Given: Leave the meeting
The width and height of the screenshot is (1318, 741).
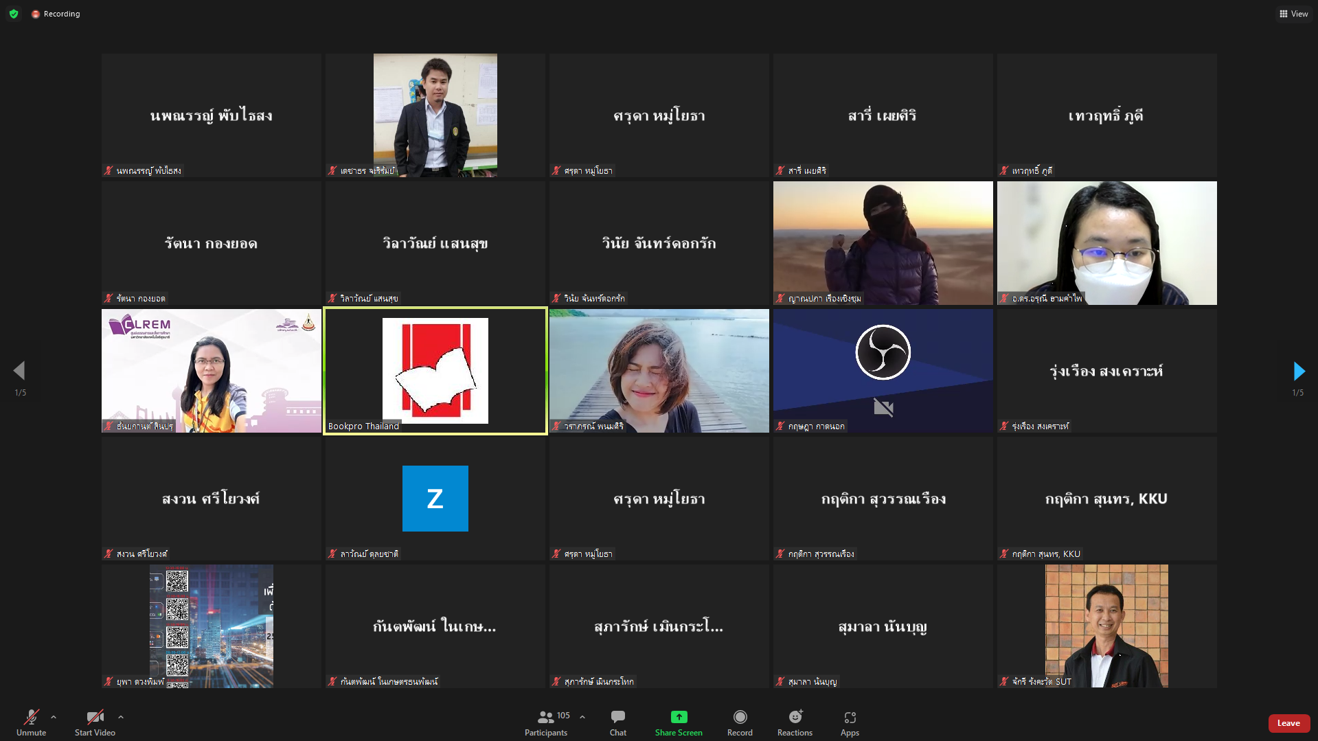Looking at the screenshot, I should (1288, 723).
